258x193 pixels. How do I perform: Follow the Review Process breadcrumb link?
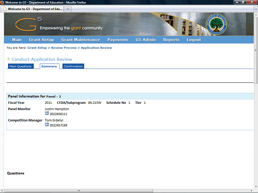[64, 48]
